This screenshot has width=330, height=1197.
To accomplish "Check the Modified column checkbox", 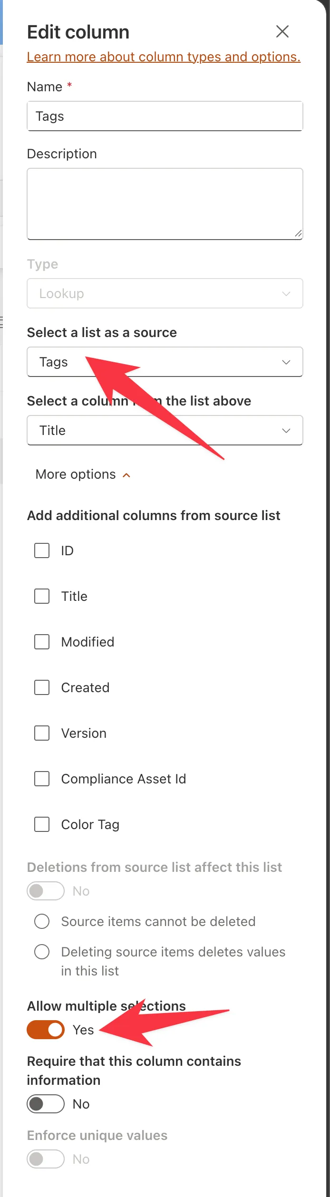I will pos(42,642).
